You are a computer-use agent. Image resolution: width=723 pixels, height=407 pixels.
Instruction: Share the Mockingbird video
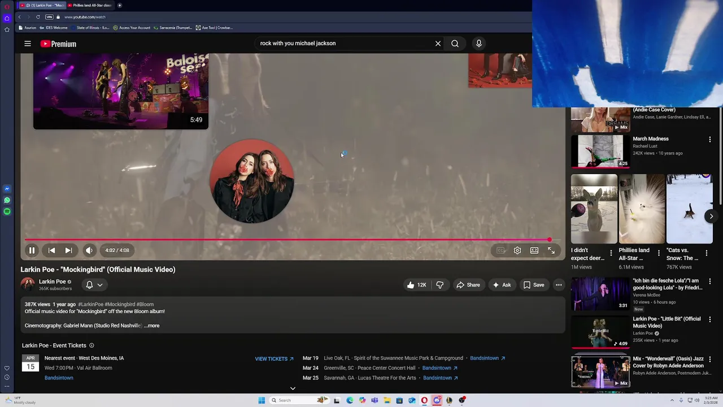coord(468,285)
